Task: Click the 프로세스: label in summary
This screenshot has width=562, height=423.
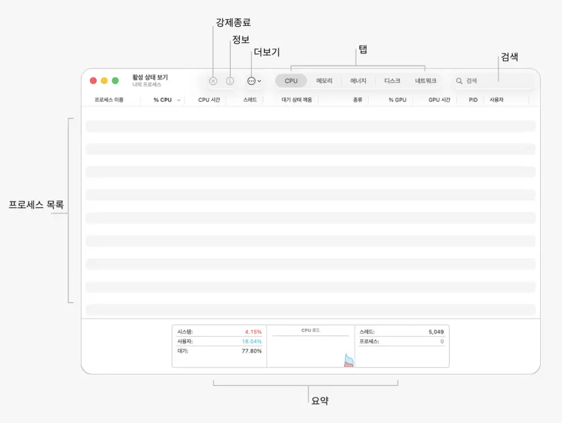Action: click(369, 342)
